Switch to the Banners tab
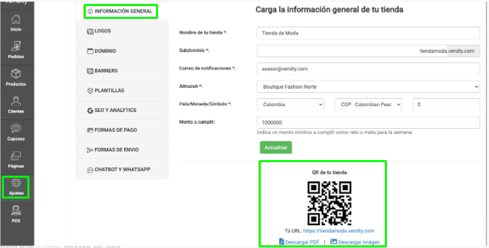This screenshot has width=489, height=248. coord(122,70)
